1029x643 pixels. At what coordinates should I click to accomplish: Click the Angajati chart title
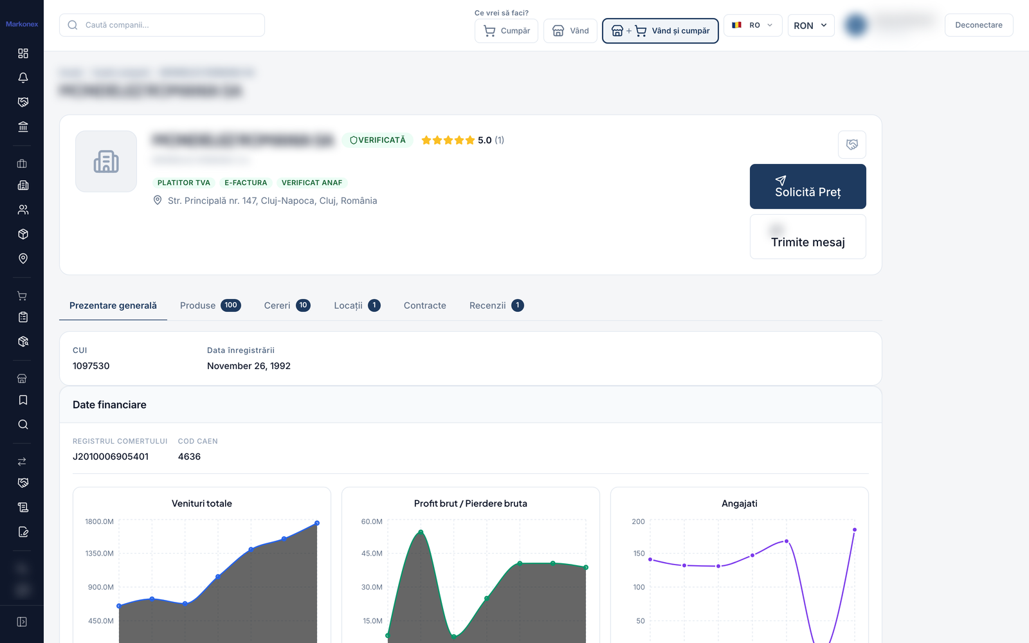[x=740, y=503]
